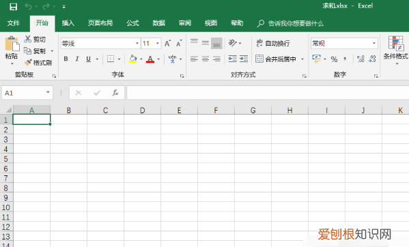
Task: Click the Name Box showing A1
Action: pos(27,93)
